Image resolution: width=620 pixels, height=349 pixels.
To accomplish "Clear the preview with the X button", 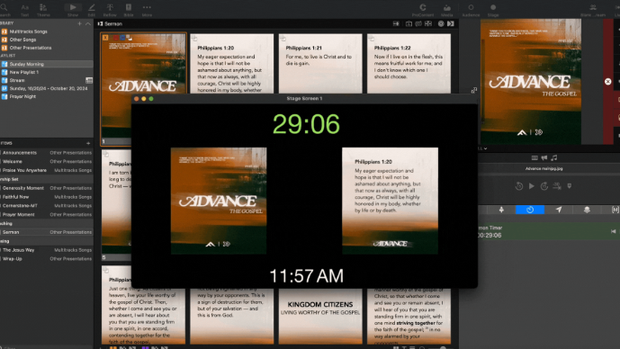I will click(x=608, y=82).
